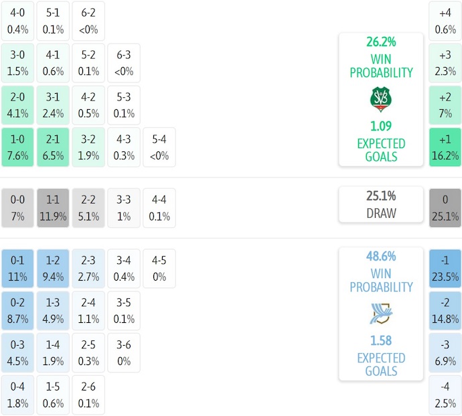Click the 0 margin draw box

445,208
